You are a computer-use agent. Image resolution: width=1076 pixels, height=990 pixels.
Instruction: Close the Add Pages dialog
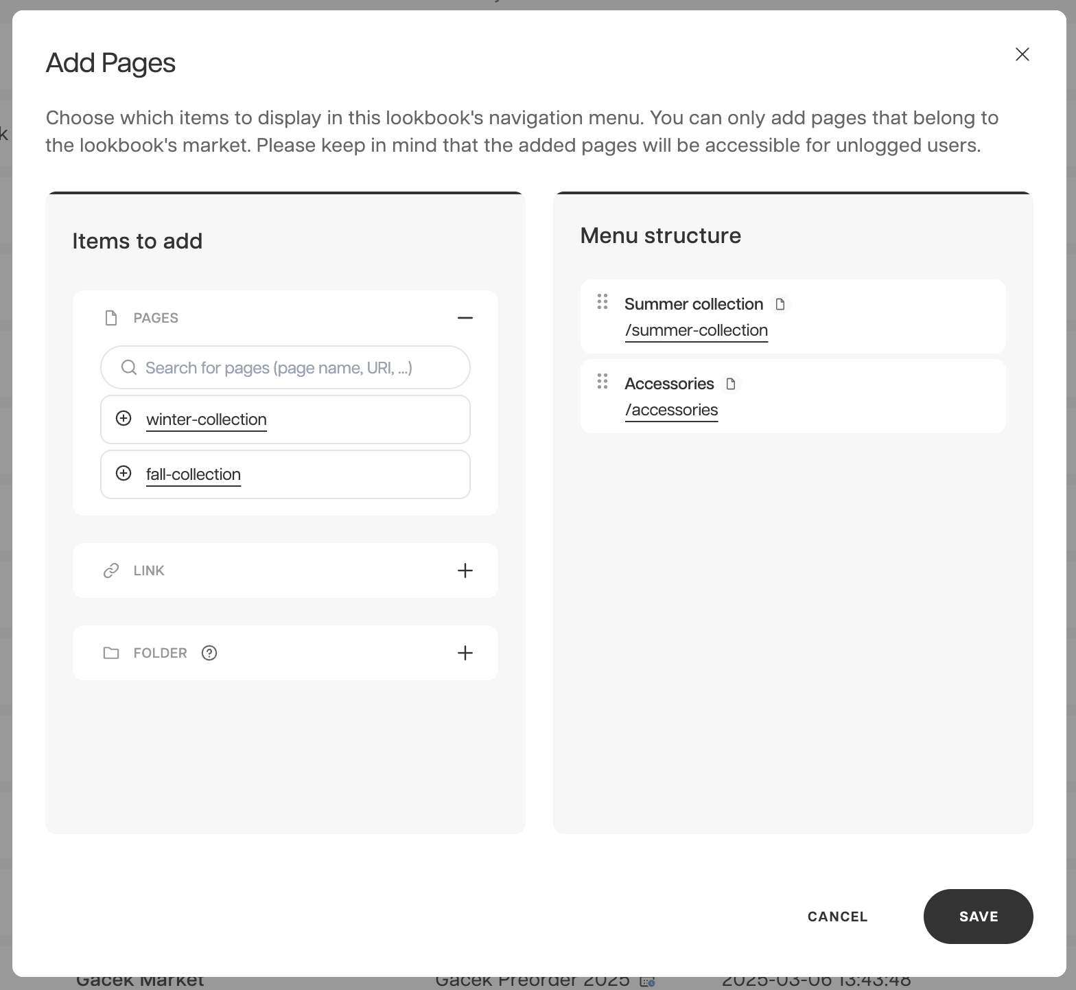pos(1022,54)
